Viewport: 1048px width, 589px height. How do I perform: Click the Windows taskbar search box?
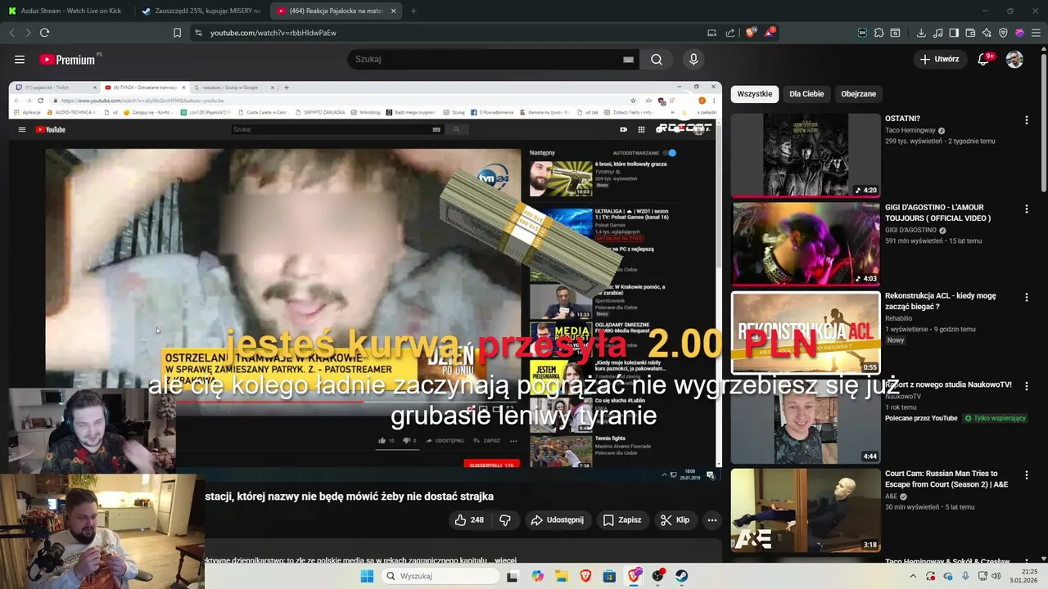click(x=440, y=576)
